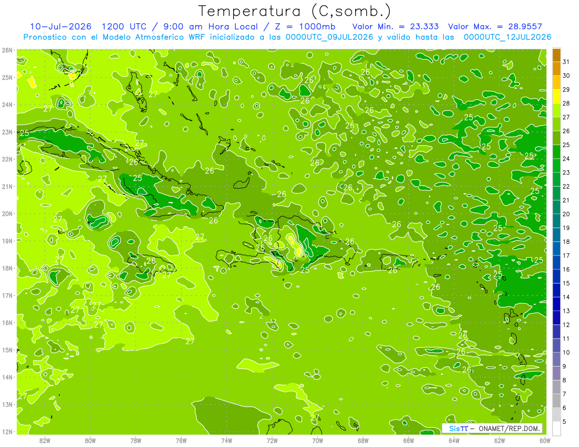Click the '76W' longitude axis label

181,441
